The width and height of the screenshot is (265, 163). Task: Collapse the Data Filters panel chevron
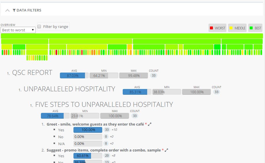click(x=7, y=10)
